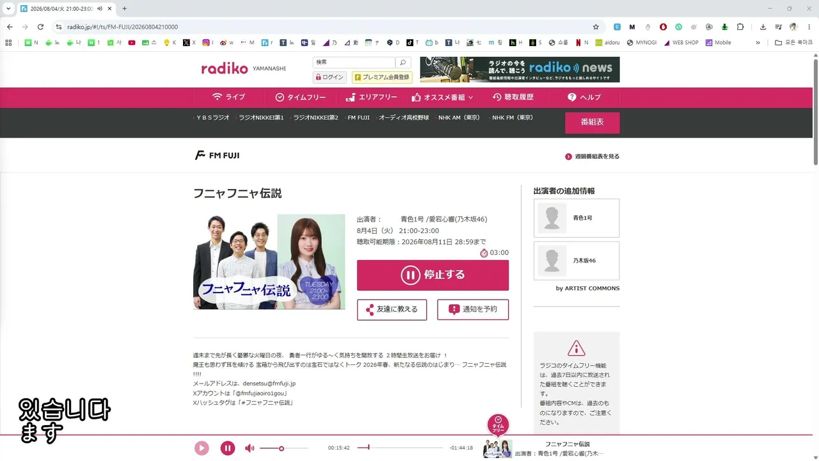The width and height of the screenshot is (819, 461).
Task: Click the search magnifier icon button
Action: click(x=403, y=63)
